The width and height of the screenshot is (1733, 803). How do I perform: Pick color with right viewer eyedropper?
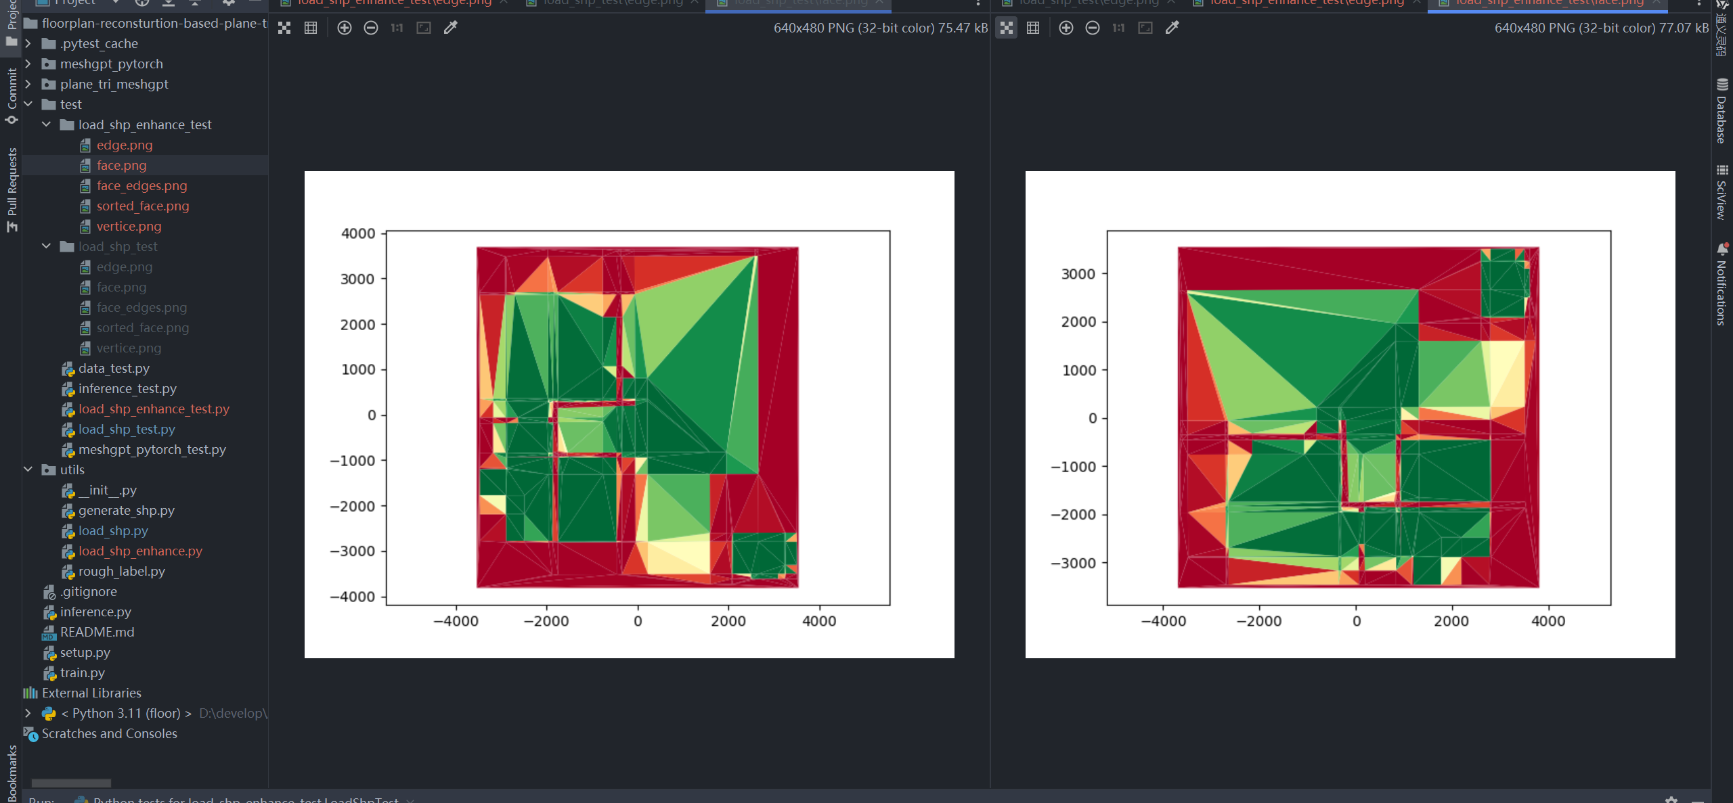(x=1172, y=28)
